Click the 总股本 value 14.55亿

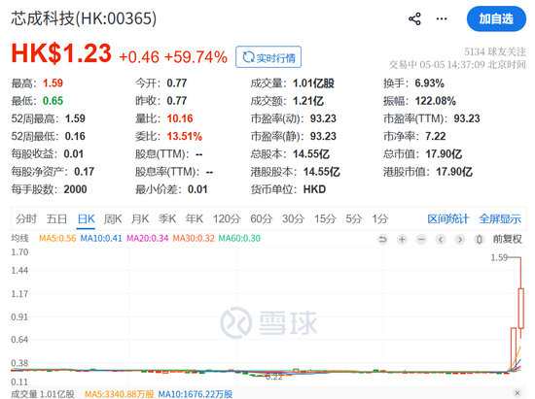(x=311, y=154)
